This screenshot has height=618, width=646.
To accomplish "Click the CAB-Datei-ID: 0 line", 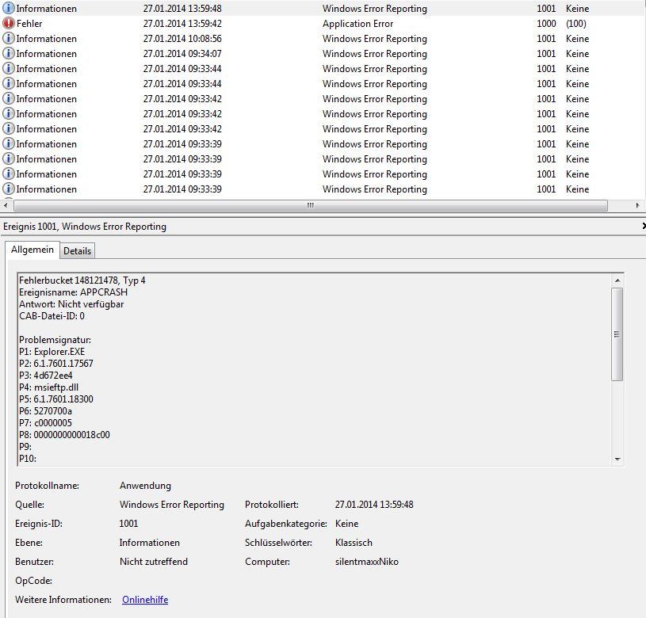I will (x=52, y=316).
